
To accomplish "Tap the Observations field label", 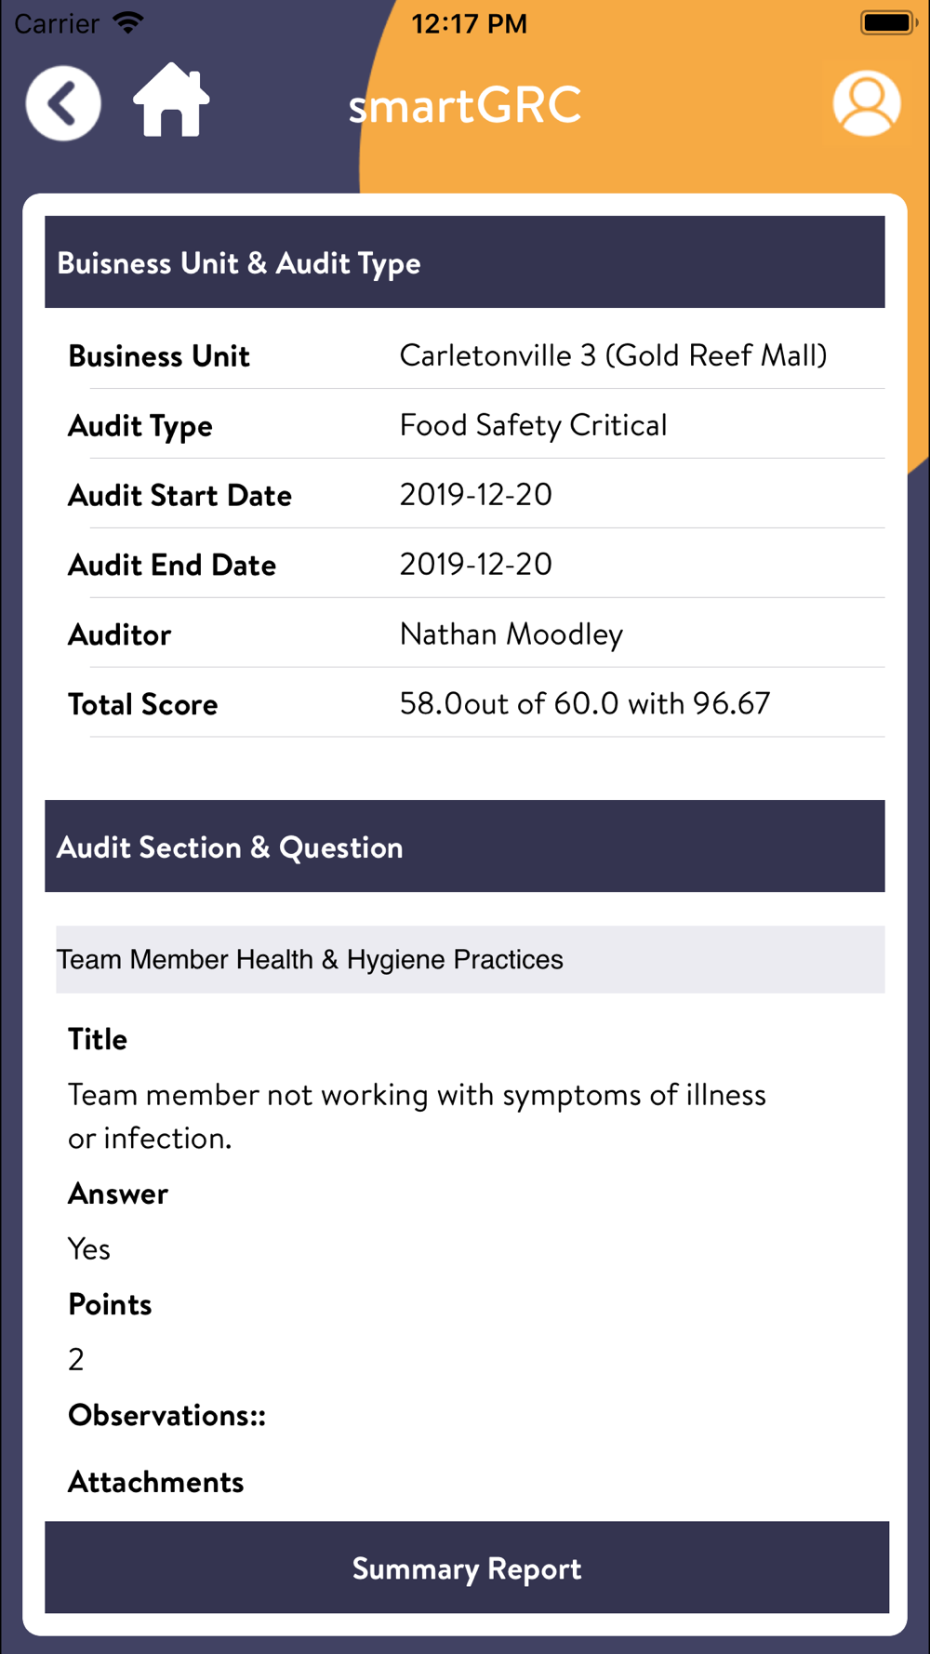I will [166, 1415].
